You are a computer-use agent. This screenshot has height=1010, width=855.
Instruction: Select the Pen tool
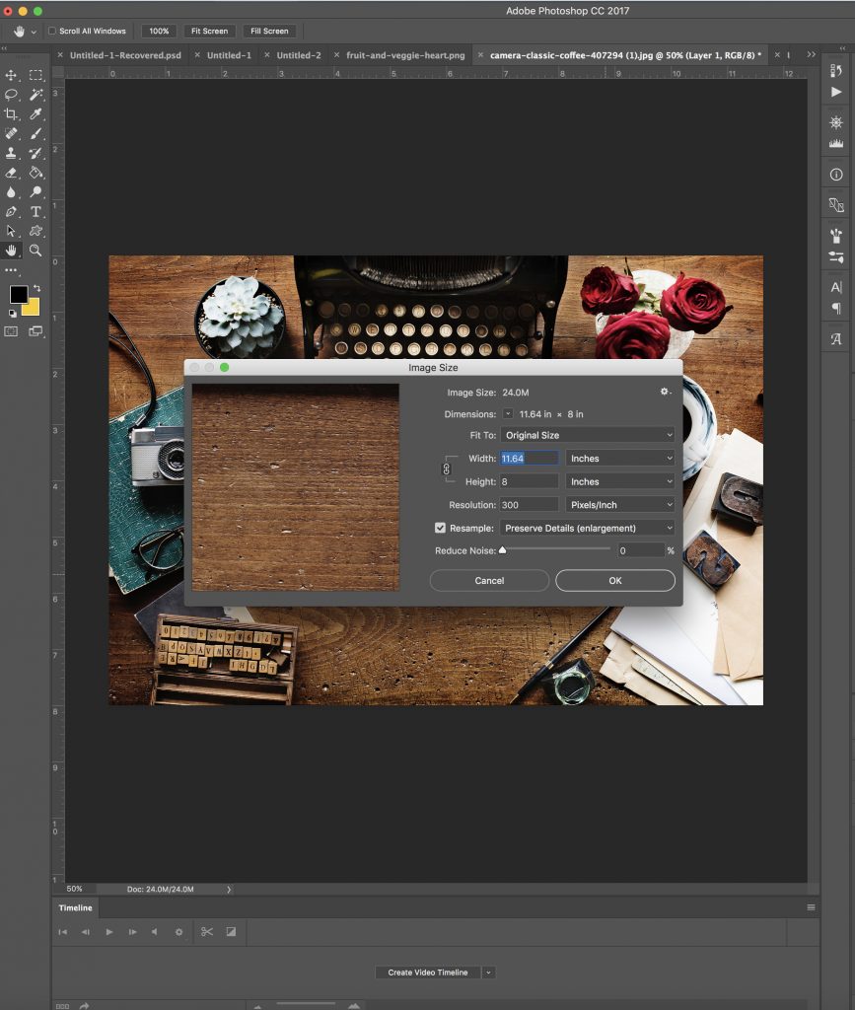(12, 211)
